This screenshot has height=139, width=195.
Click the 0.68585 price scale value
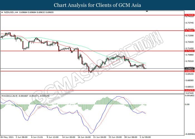coord(189,80)
